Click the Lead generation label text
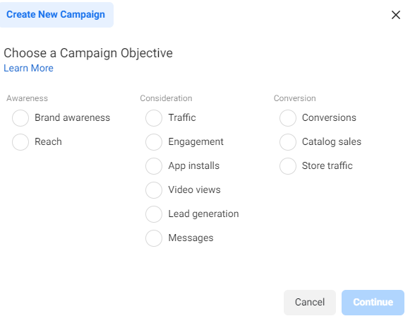 point(203,214)
